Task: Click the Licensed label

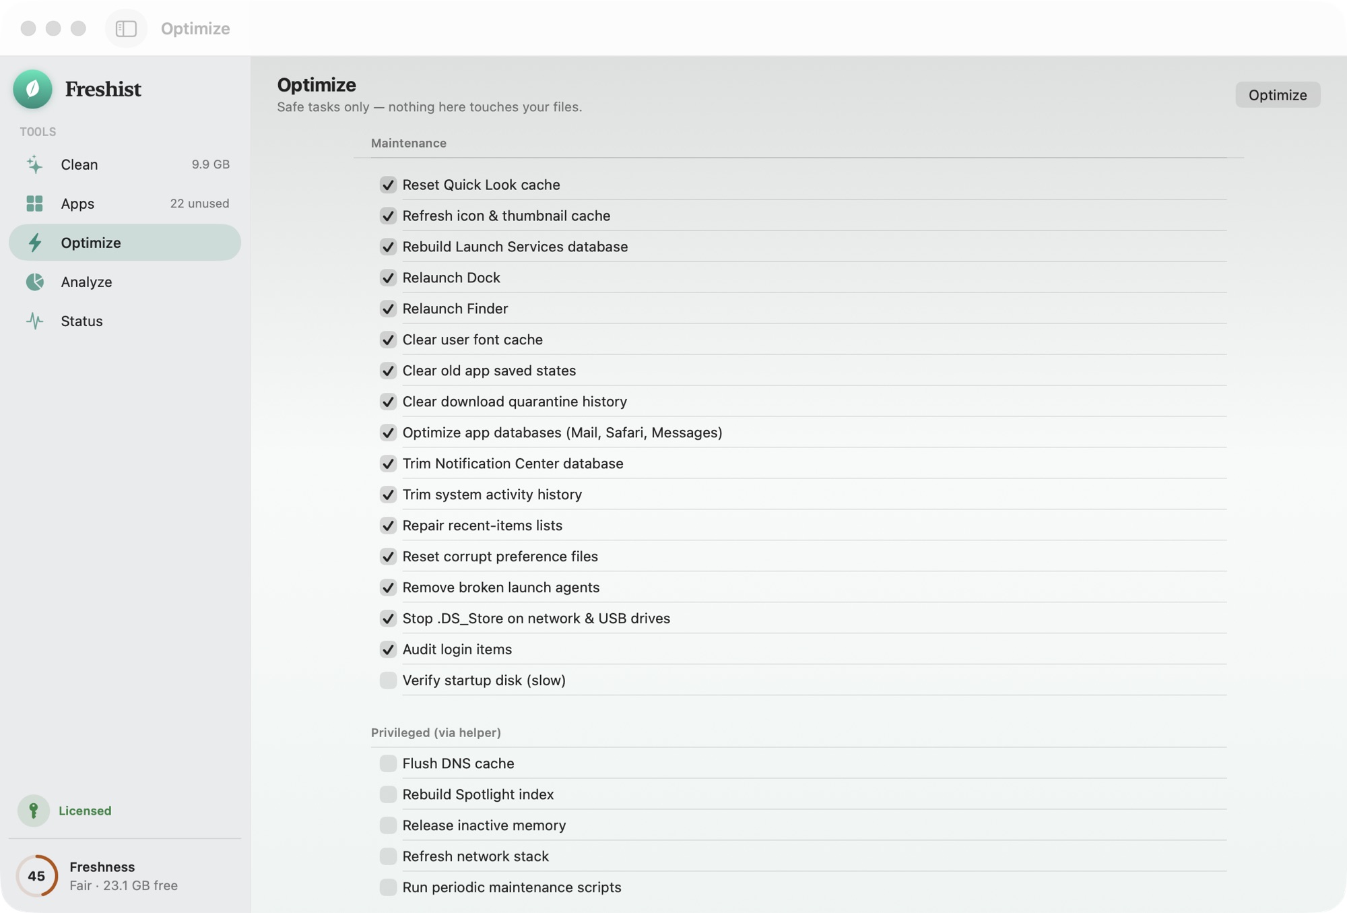Action: (85, 811)
